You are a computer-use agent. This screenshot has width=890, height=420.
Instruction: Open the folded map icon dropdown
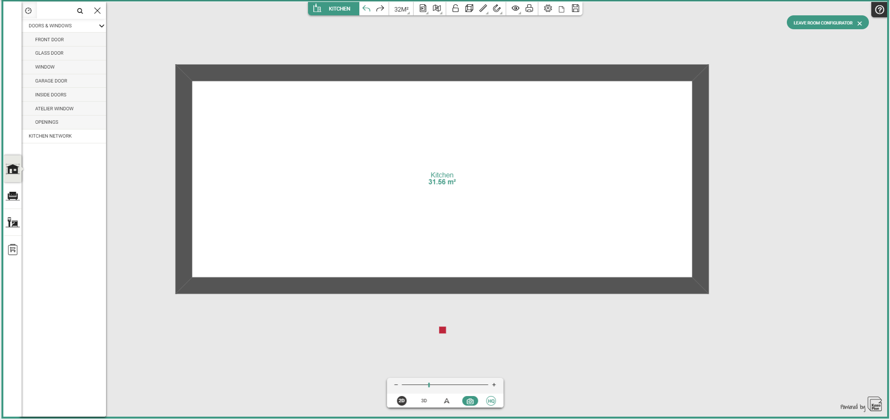(x=437, y=9)
